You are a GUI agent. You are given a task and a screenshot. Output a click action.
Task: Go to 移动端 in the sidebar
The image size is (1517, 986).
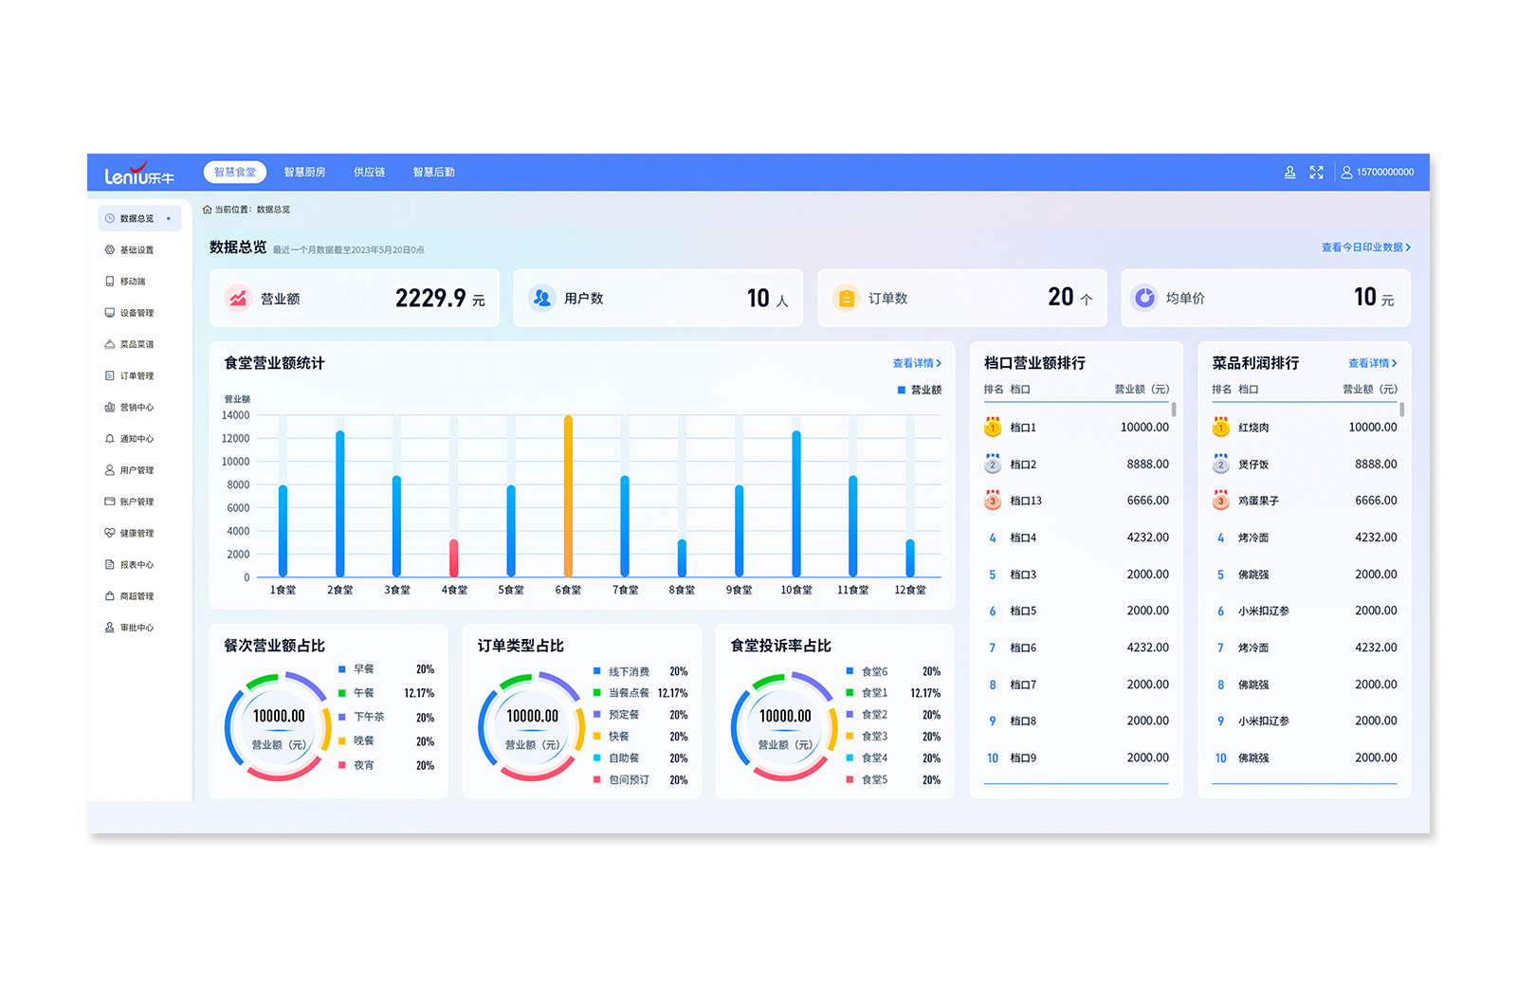pyautogui.click(x=125, y=282)
